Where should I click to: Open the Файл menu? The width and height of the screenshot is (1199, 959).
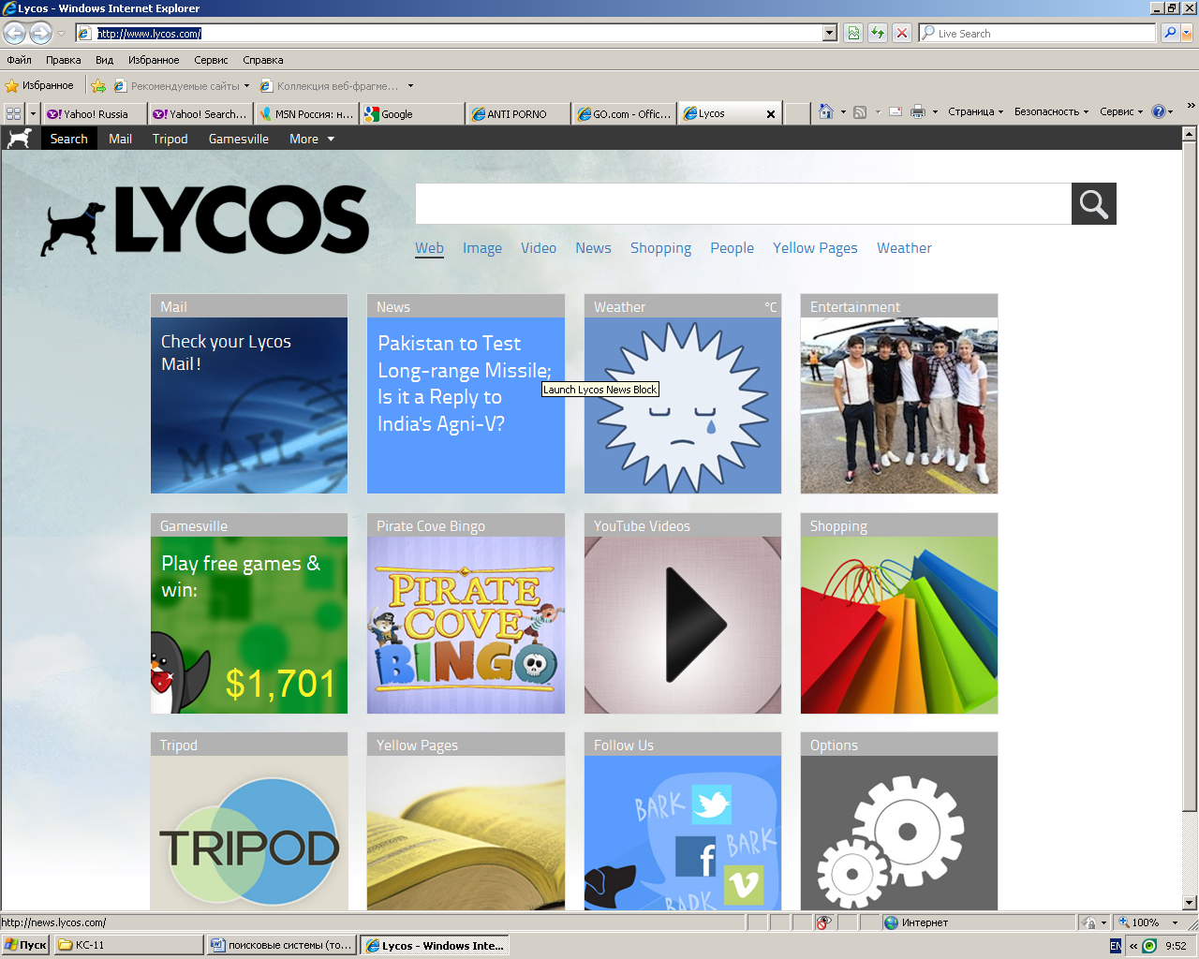[19, 60]
